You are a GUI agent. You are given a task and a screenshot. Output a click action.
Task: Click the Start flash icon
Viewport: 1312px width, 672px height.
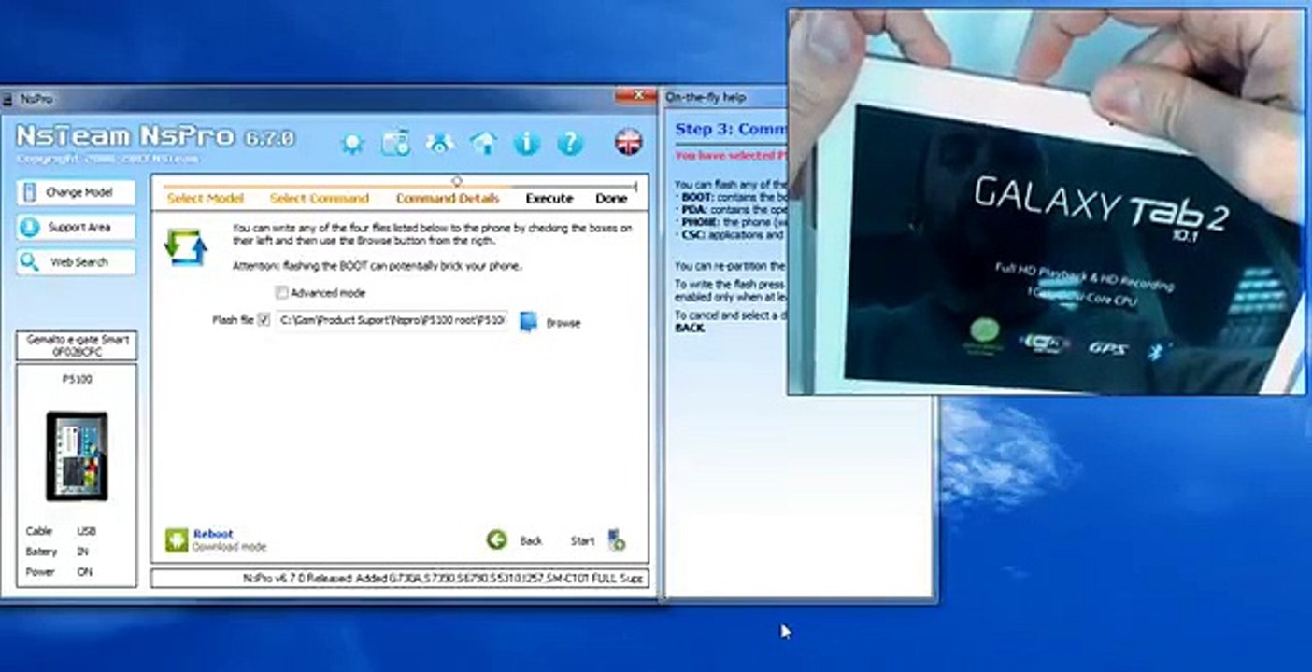pos(616,539)
